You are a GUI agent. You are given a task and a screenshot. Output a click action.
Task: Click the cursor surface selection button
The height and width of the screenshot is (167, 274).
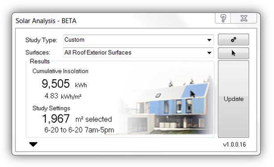click(233, 53)
